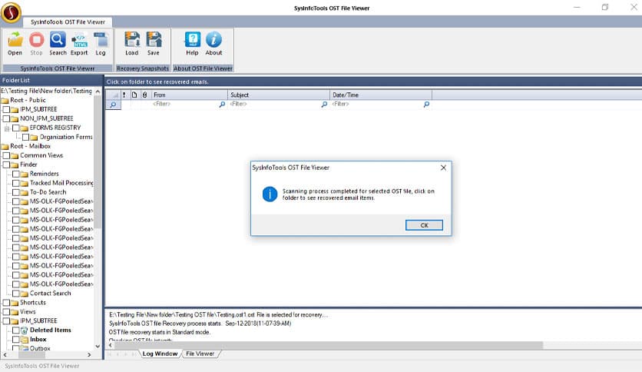Click the From column filter magnifier
642x372 pixels.
[222, 105]
